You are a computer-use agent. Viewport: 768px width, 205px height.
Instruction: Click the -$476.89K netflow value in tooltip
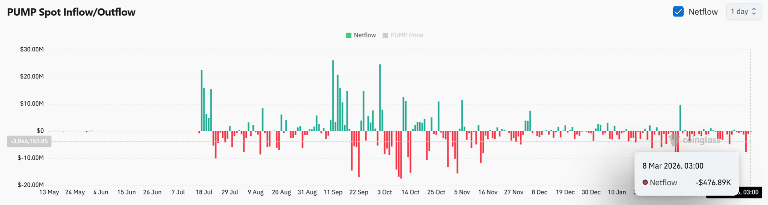(713, 183)
